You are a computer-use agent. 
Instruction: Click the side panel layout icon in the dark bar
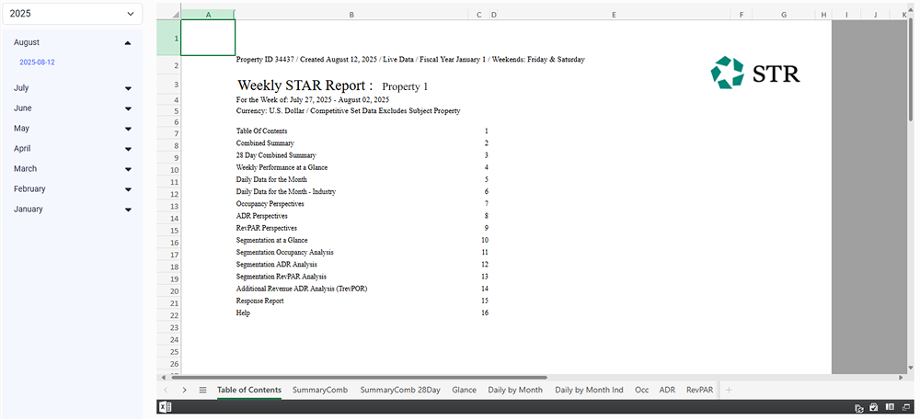pos(890,407)
